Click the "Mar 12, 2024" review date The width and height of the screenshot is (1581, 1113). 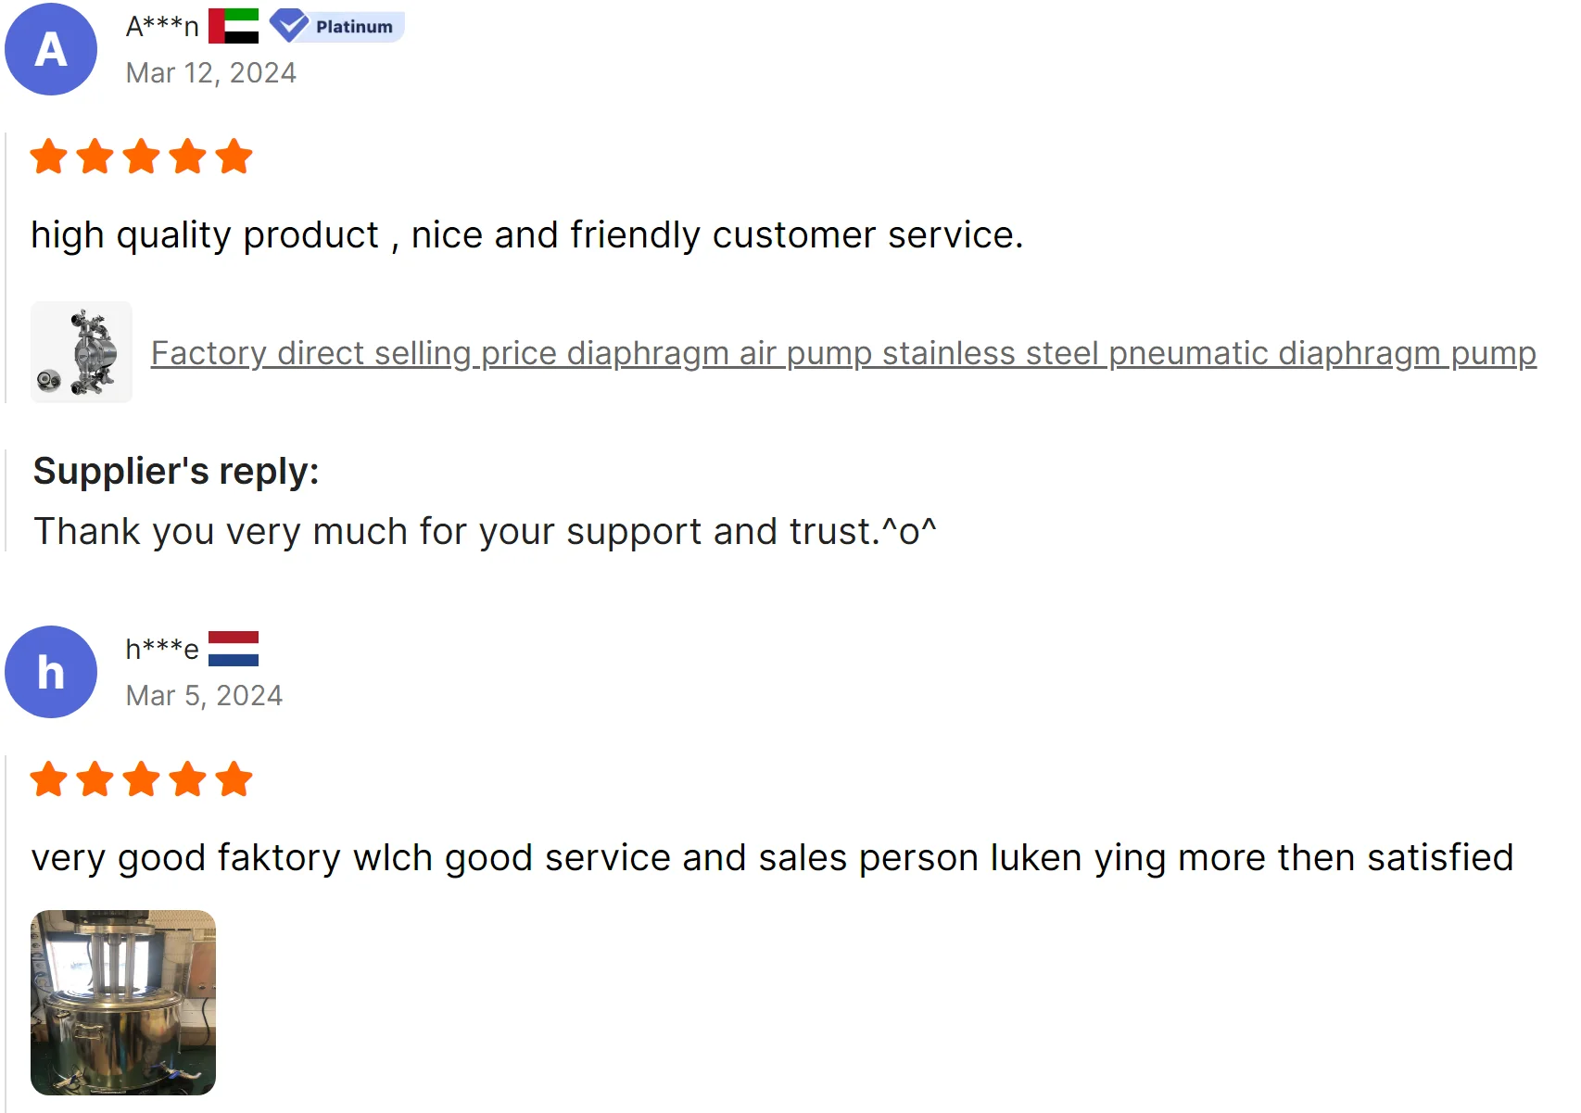tap(211, 73)
